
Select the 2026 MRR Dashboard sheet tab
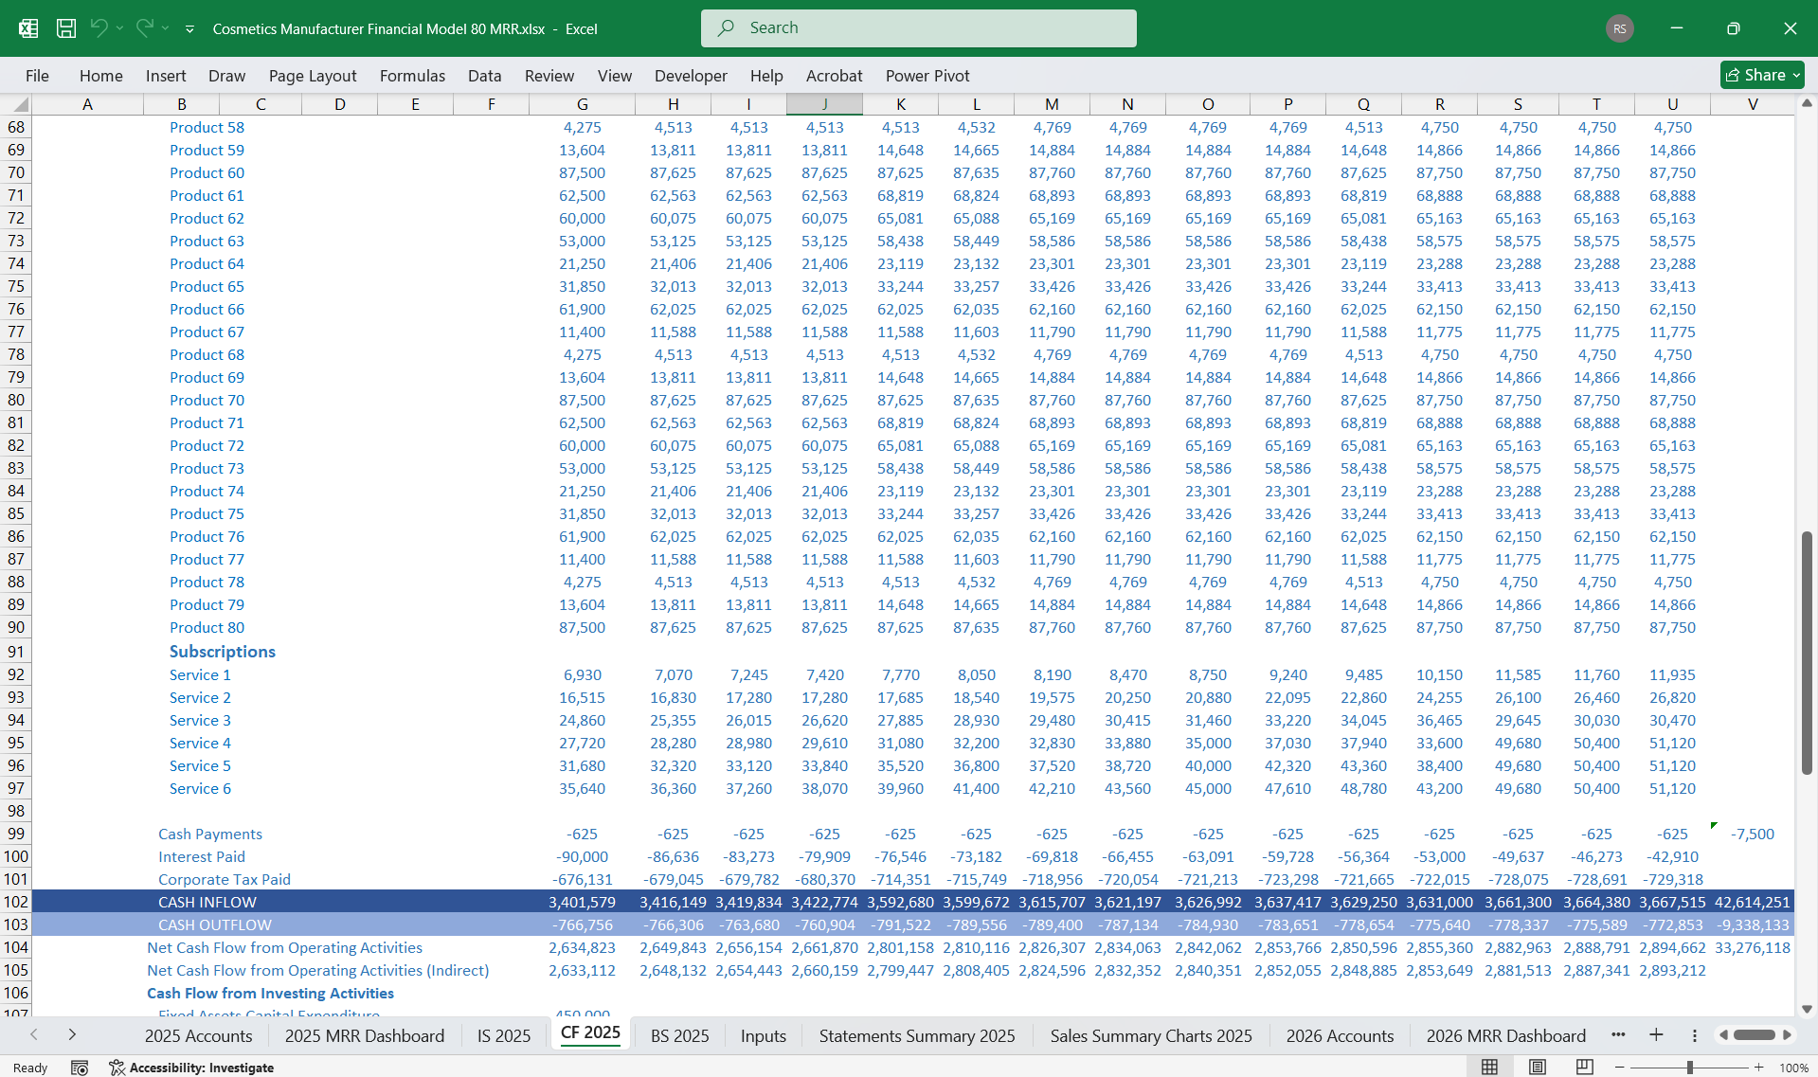pyautogui.click(x=1505, y=1035)
